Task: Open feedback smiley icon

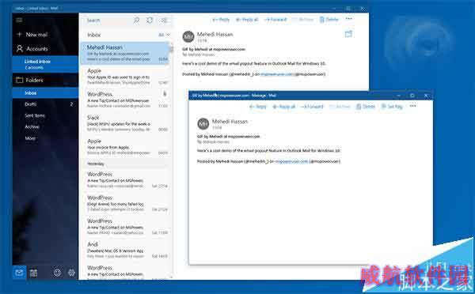Action: pyautogui.click(x=57, y=273)
